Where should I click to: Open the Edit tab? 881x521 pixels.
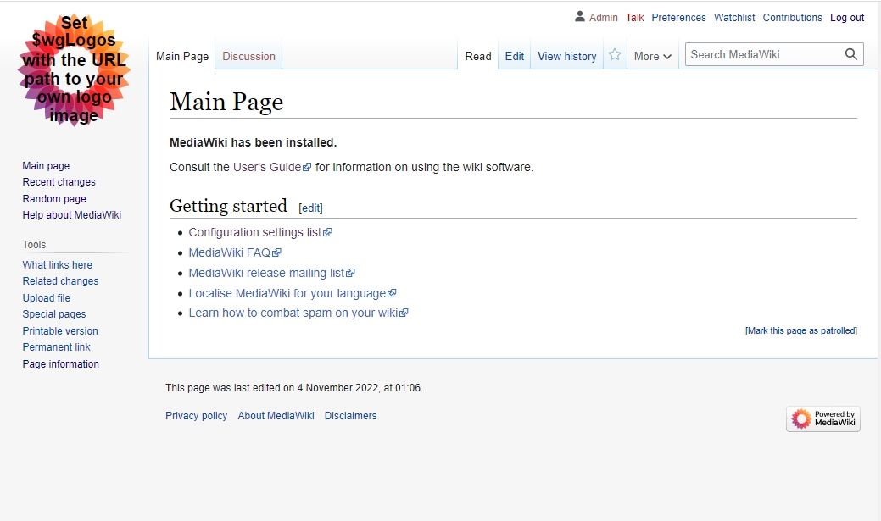click(x=514, y=56)
